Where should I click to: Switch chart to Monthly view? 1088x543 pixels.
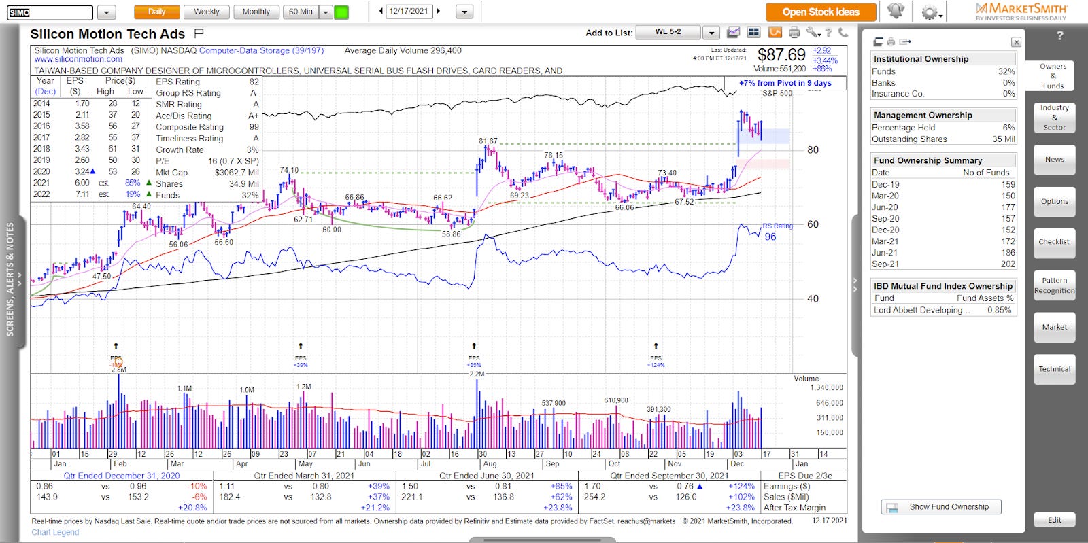(x=256, y=12)
